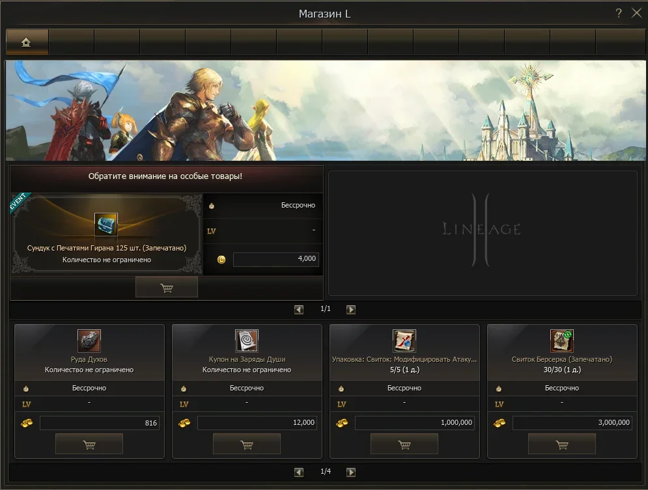
Task: Add the 1,000,000 scroll package to cart
Action: [x=404, y=444]
